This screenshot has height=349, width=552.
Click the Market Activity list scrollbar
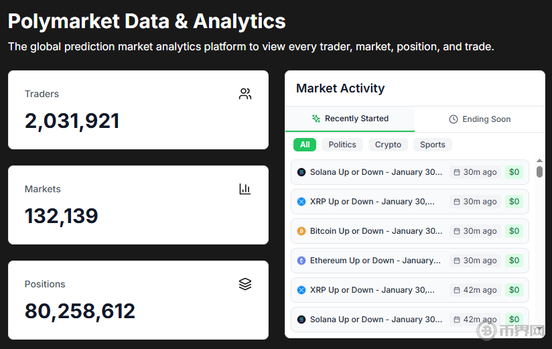[x=539, y=171]
